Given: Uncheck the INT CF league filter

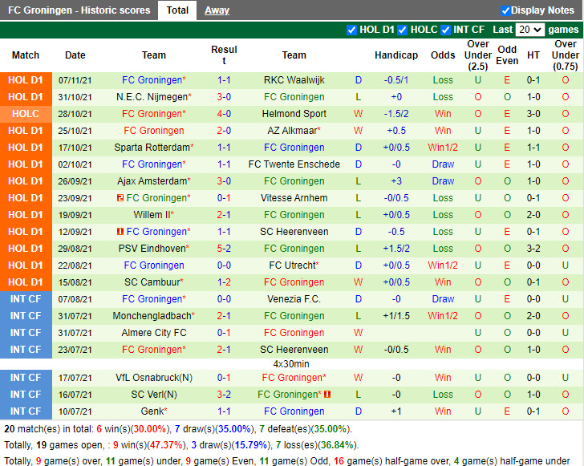Looking at the screenshot, I should (445, 30).
